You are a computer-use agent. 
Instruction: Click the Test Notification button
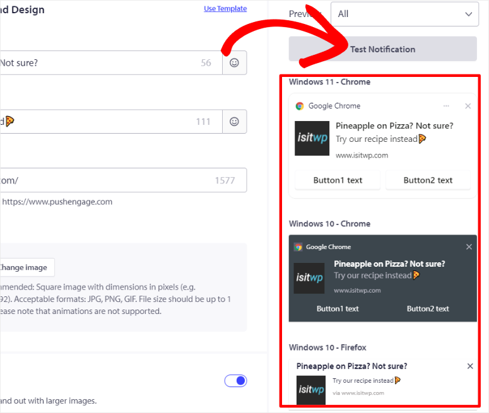(382, 49)
